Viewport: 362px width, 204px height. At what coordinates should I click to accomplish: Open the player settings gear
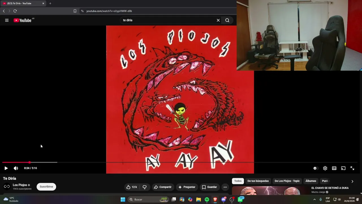325,168
